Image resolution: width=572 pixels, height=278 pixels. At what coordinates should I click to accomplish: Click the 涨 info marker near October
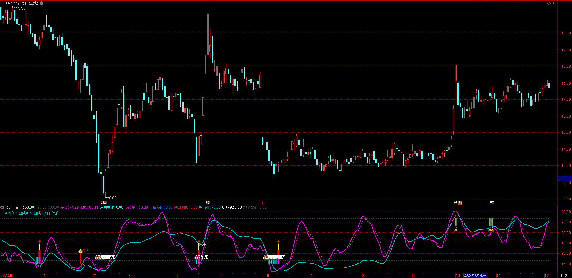pyautogui.click(x=456, y=203)
